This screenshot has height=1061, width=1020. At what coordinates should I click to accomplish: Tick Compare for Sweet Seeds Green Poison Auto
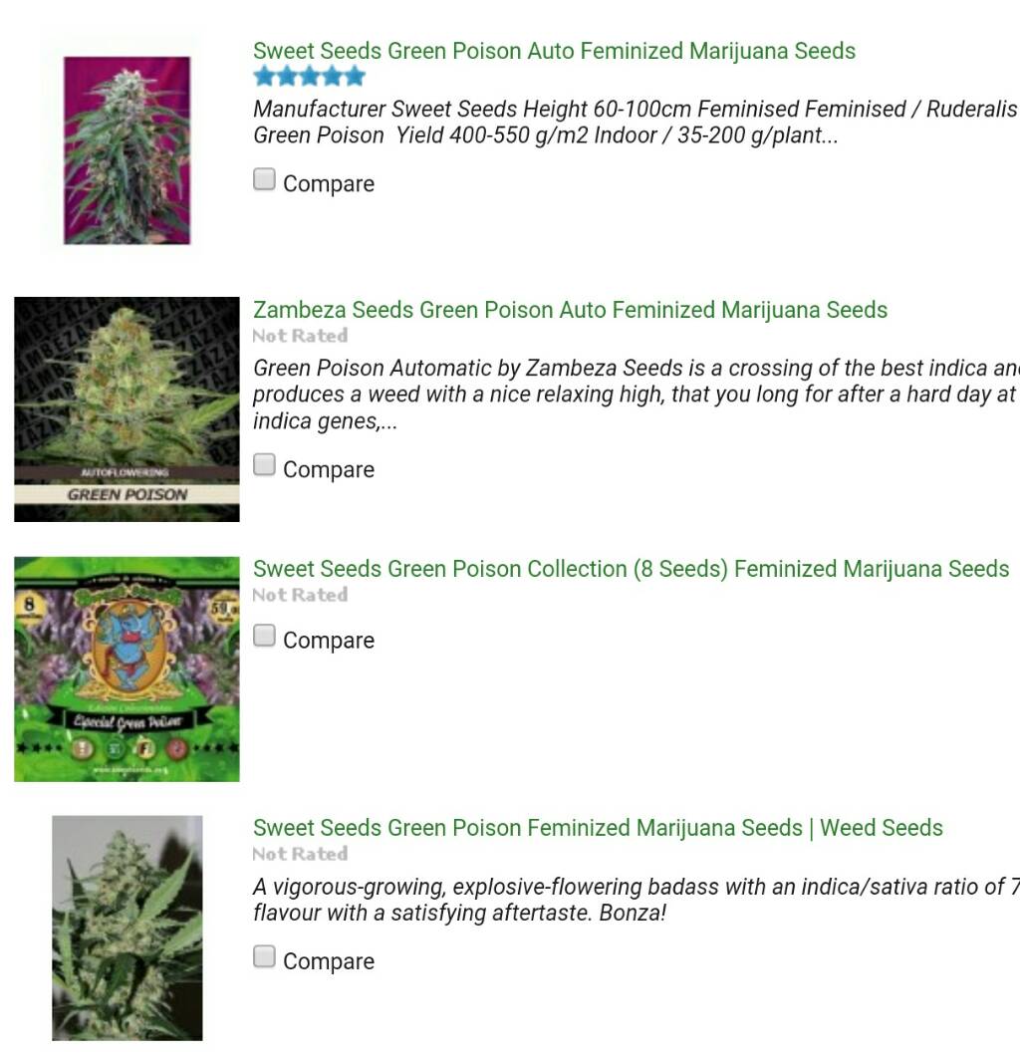[265, 179]
